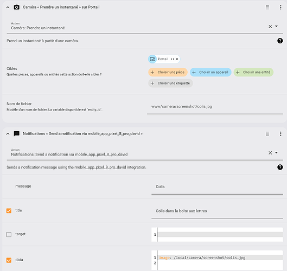Remove the Portail entity chip
The height and width of the screenshot is (271, 287).
[177, 59]
